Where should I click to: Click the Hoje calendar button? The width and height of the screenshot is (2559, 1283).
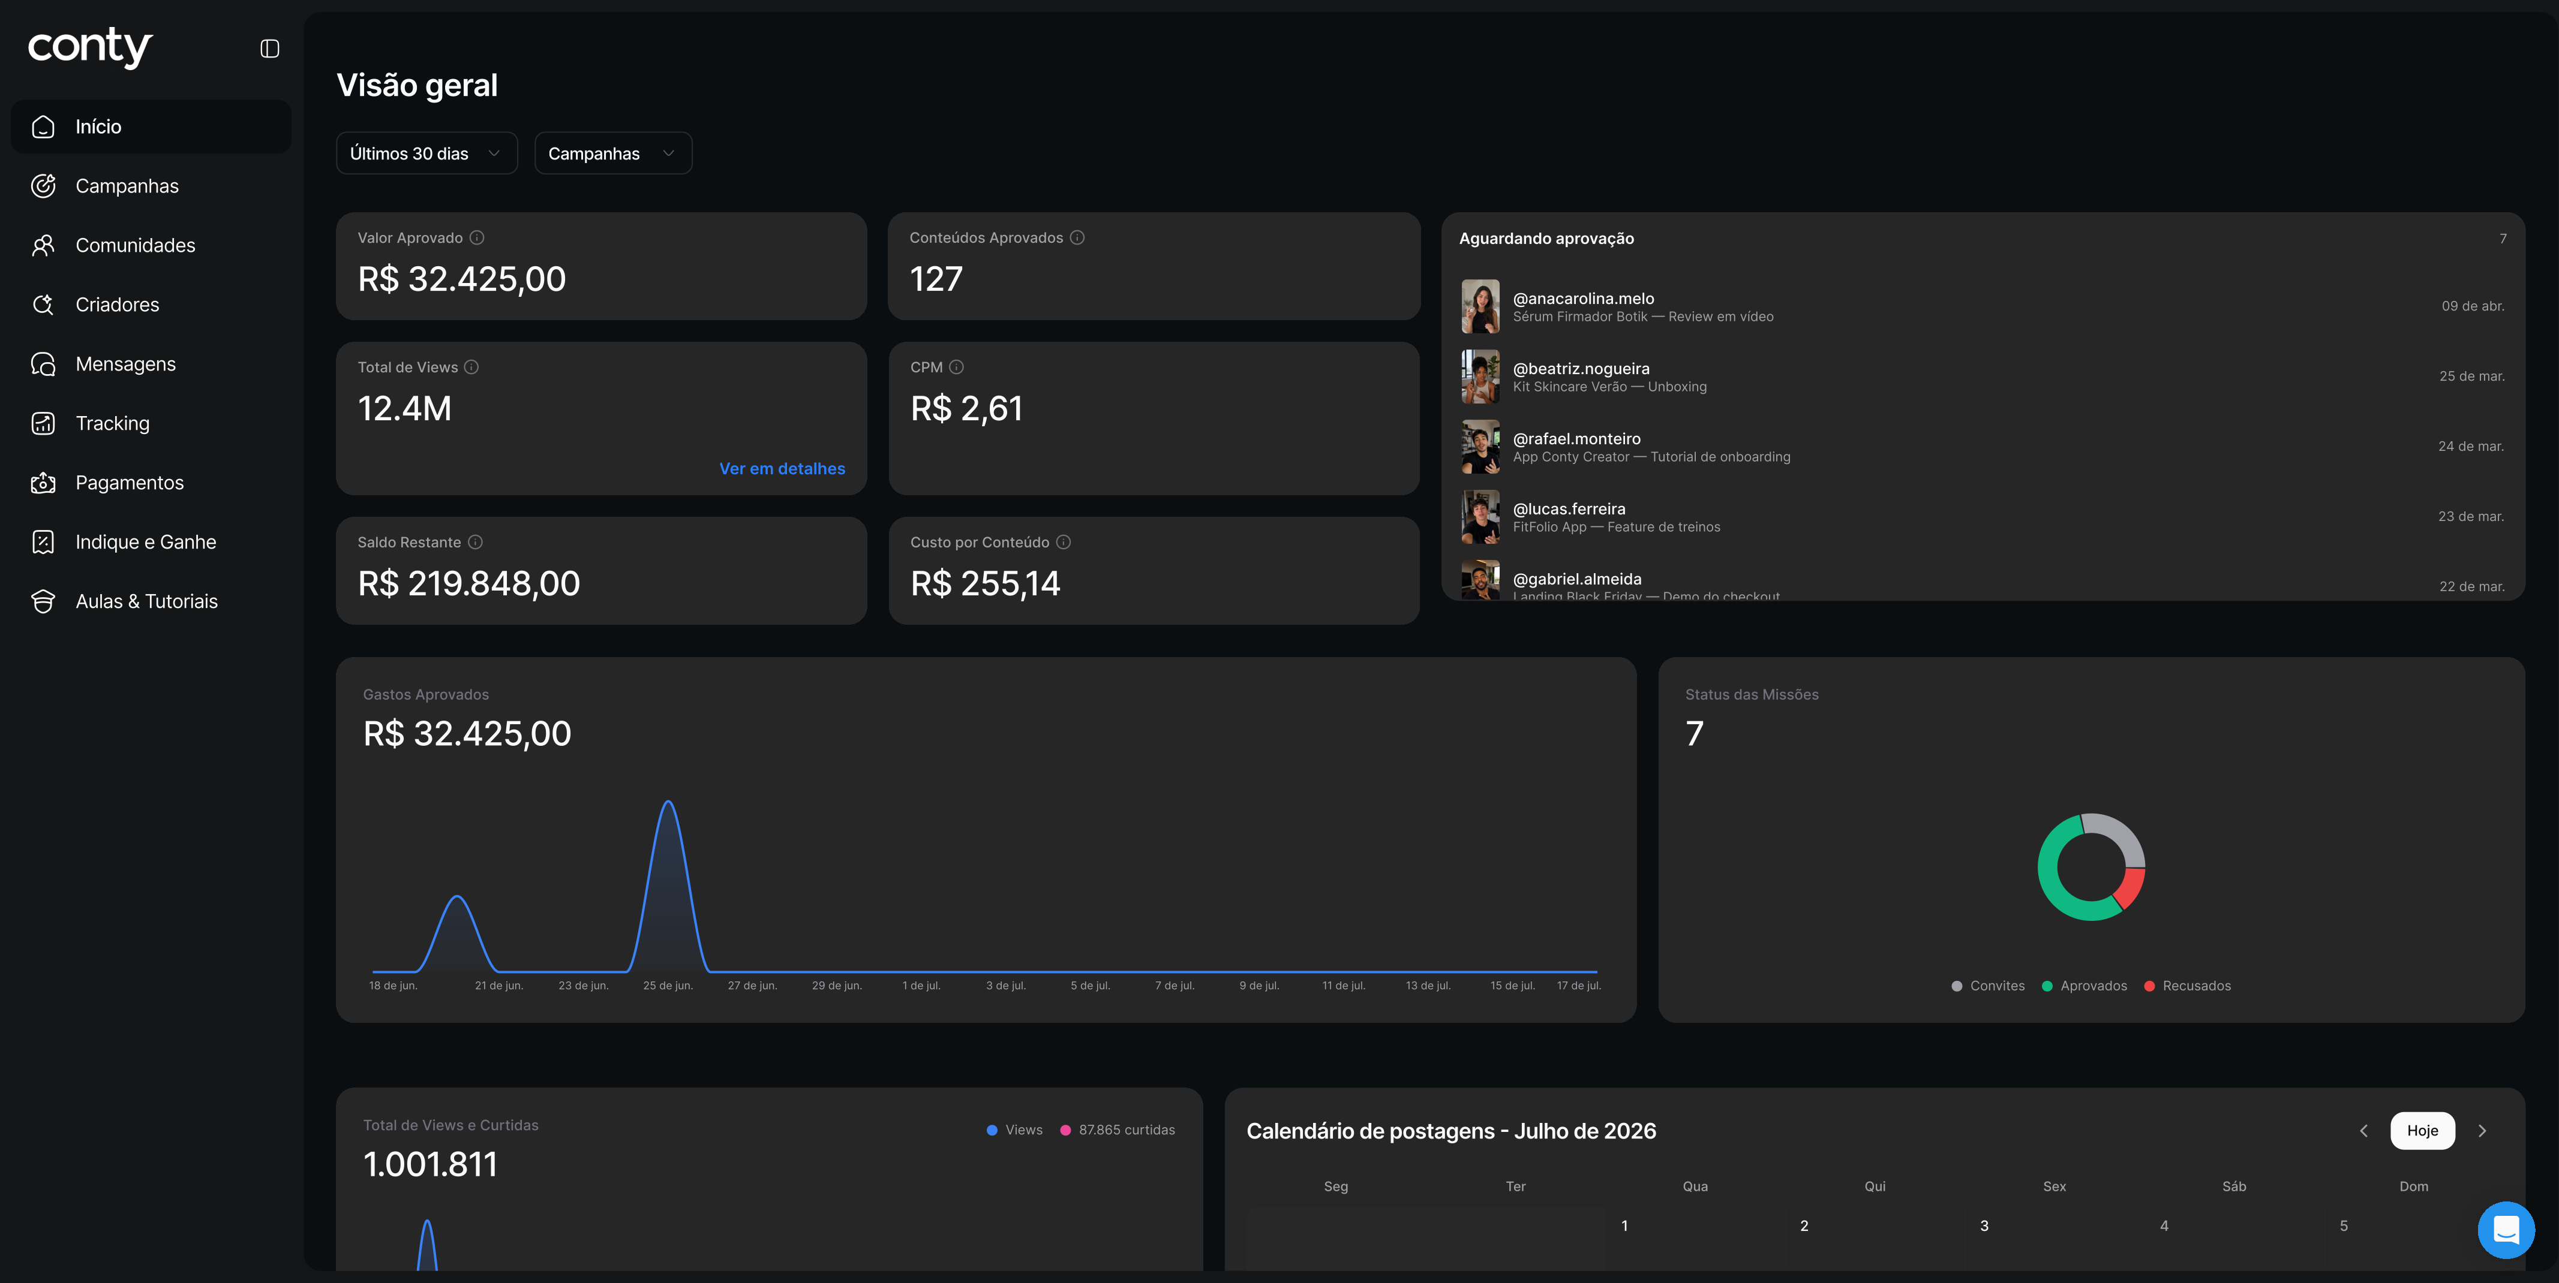(2422, 1131)
